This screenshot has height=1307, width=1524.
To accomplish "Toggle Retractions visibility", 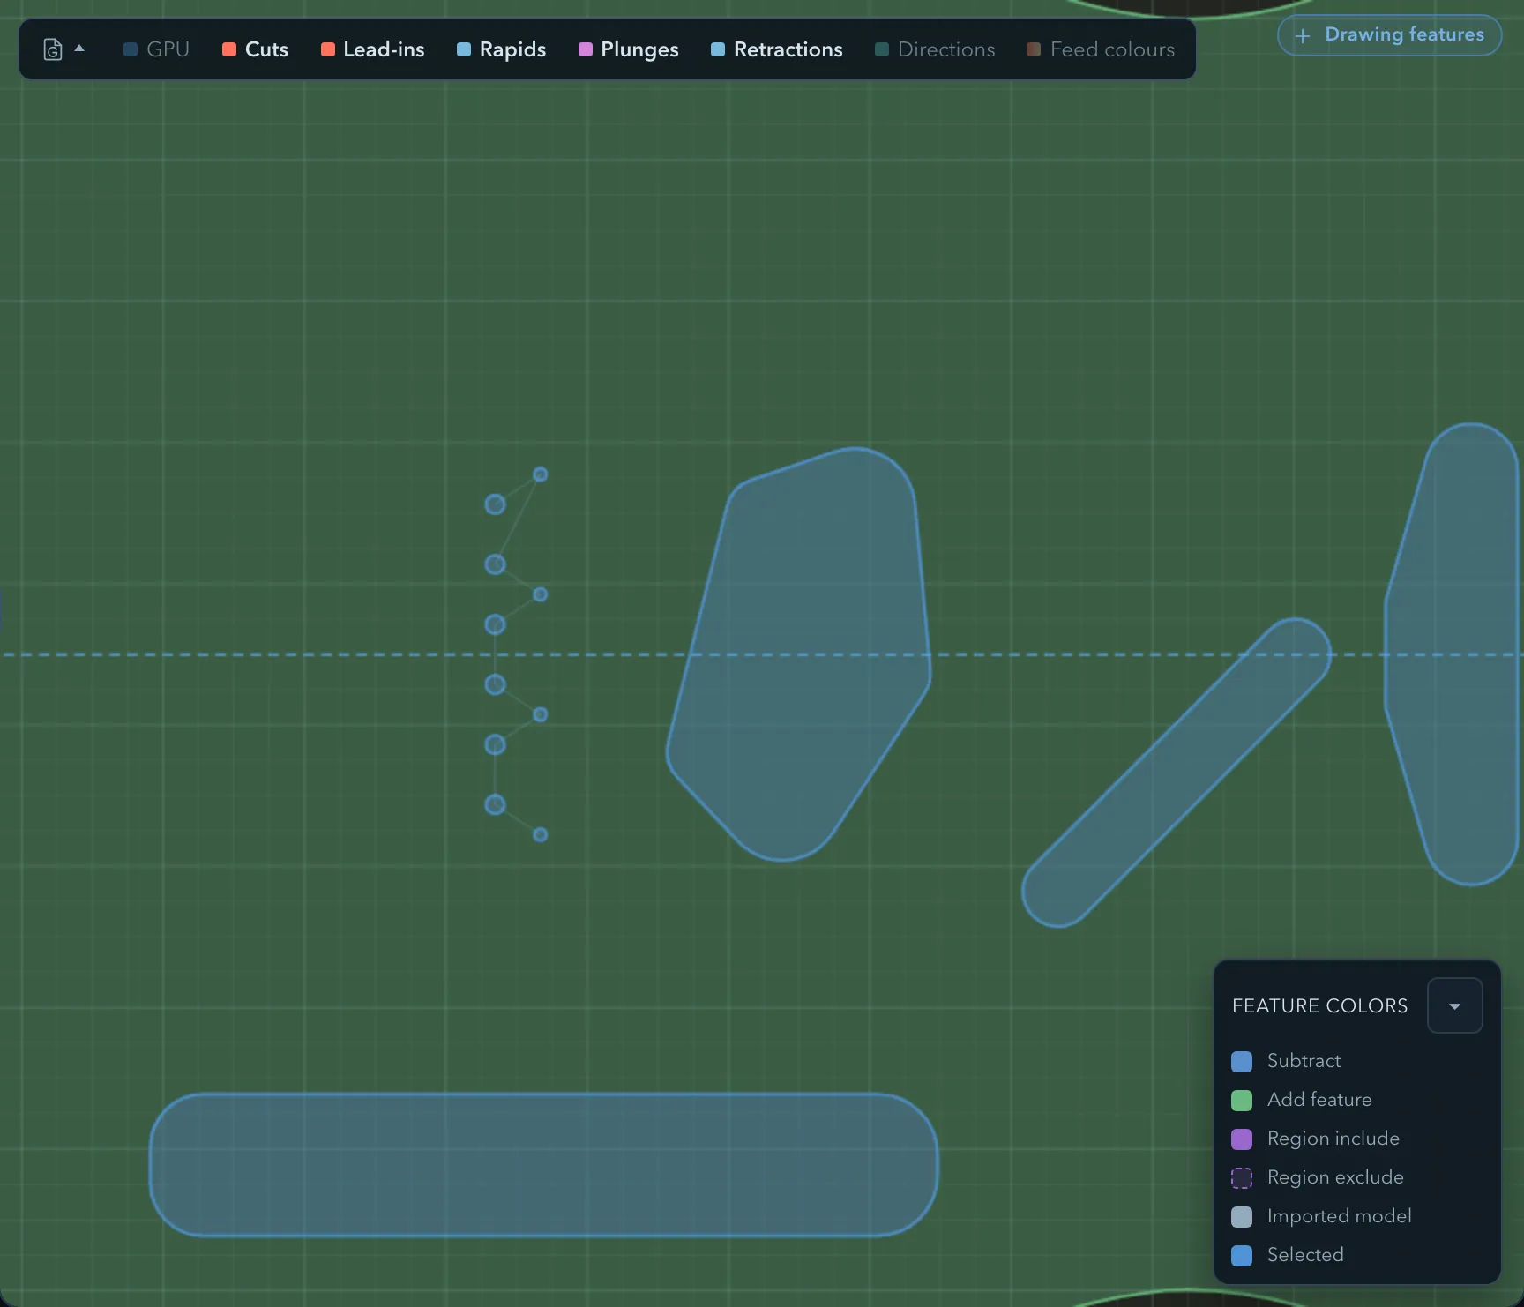I will pos(776,49).
